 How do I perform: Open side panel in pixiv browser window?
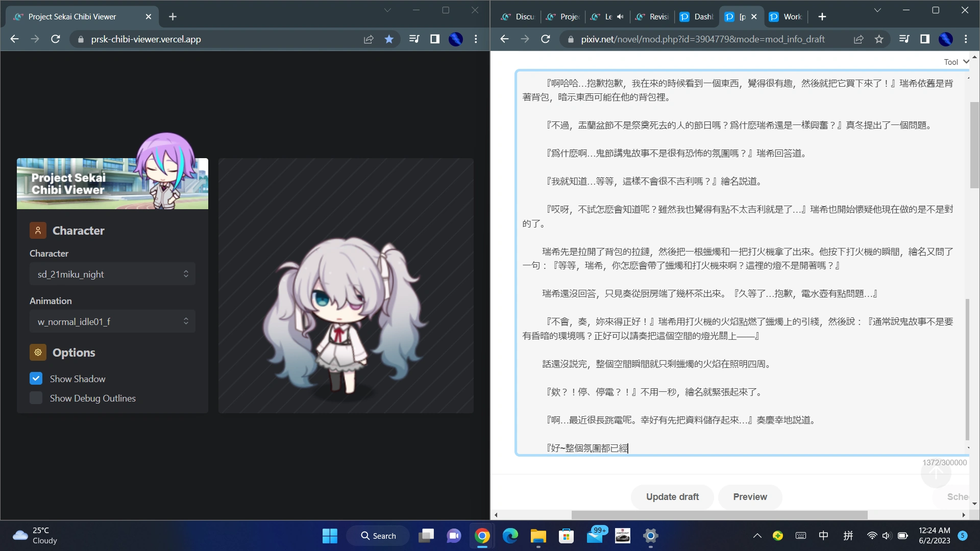[x=924, y=39]
